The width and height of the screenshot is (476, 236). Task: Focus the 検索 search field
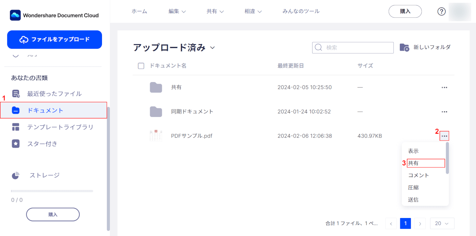[353, 48]
